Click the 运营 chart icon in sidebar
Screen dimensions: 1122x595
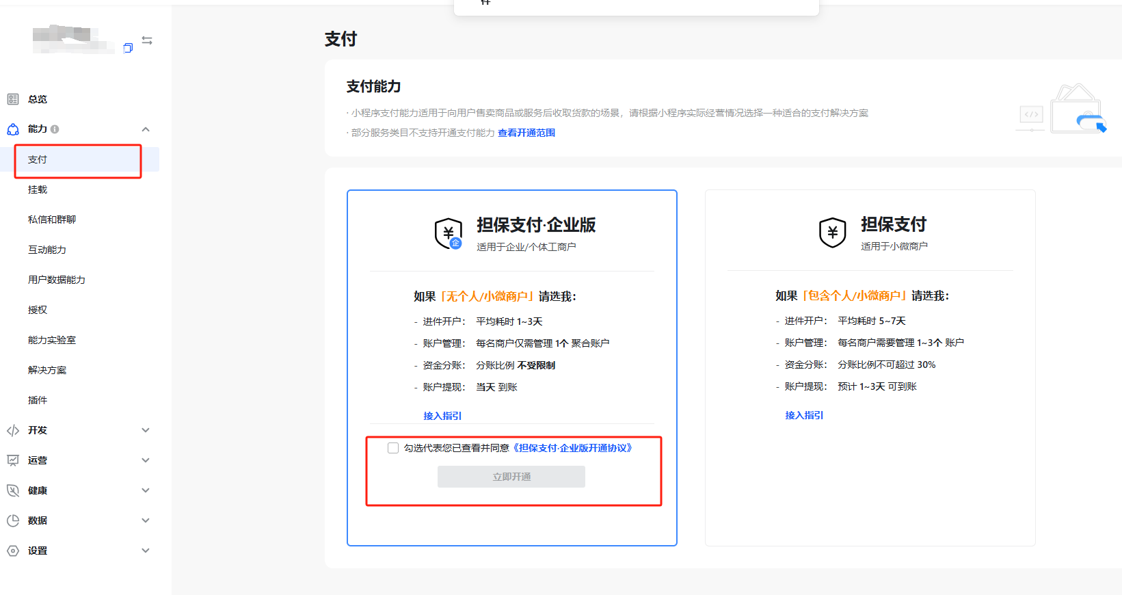click(x=13, y=460)
